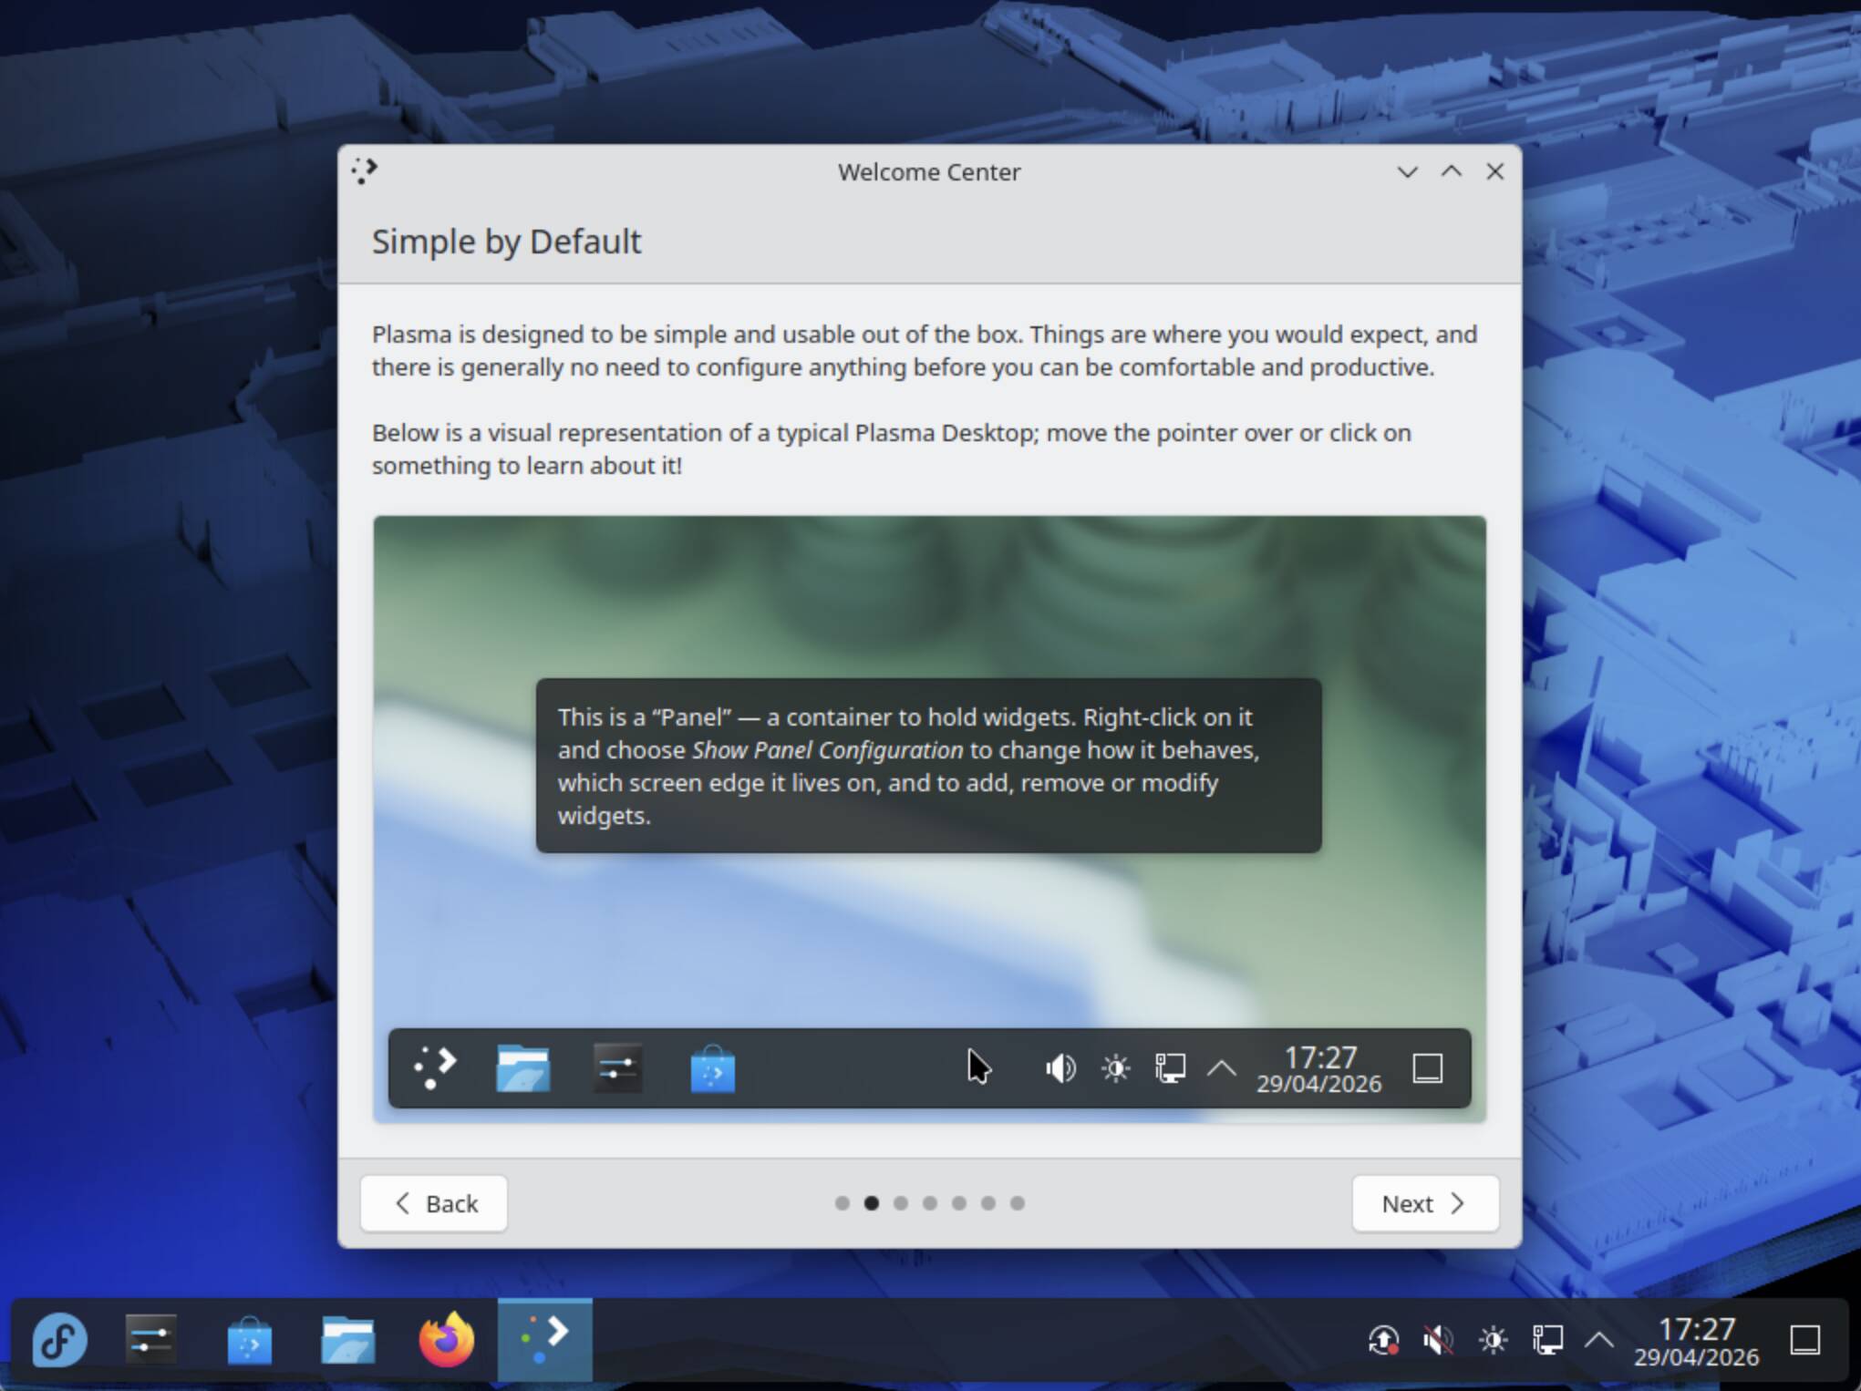The height and width of the screenshot is (1391, 1861).
Task: Unmute audio via the taskbar volume icon
Action: 1438,1340
